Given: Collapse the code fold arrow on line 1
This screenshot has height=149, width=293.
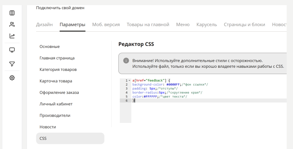Looking at the screenshot, I should point(129,80).
